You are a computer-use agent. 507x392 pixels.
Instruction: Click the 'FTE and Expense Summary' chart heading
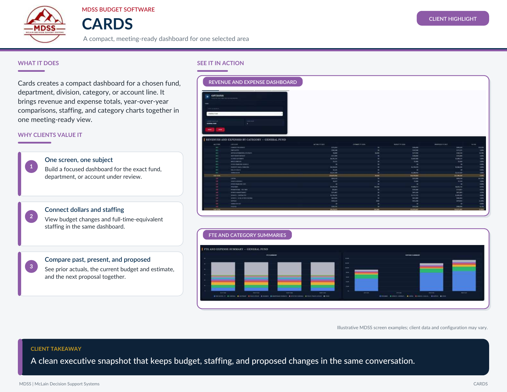236,249
